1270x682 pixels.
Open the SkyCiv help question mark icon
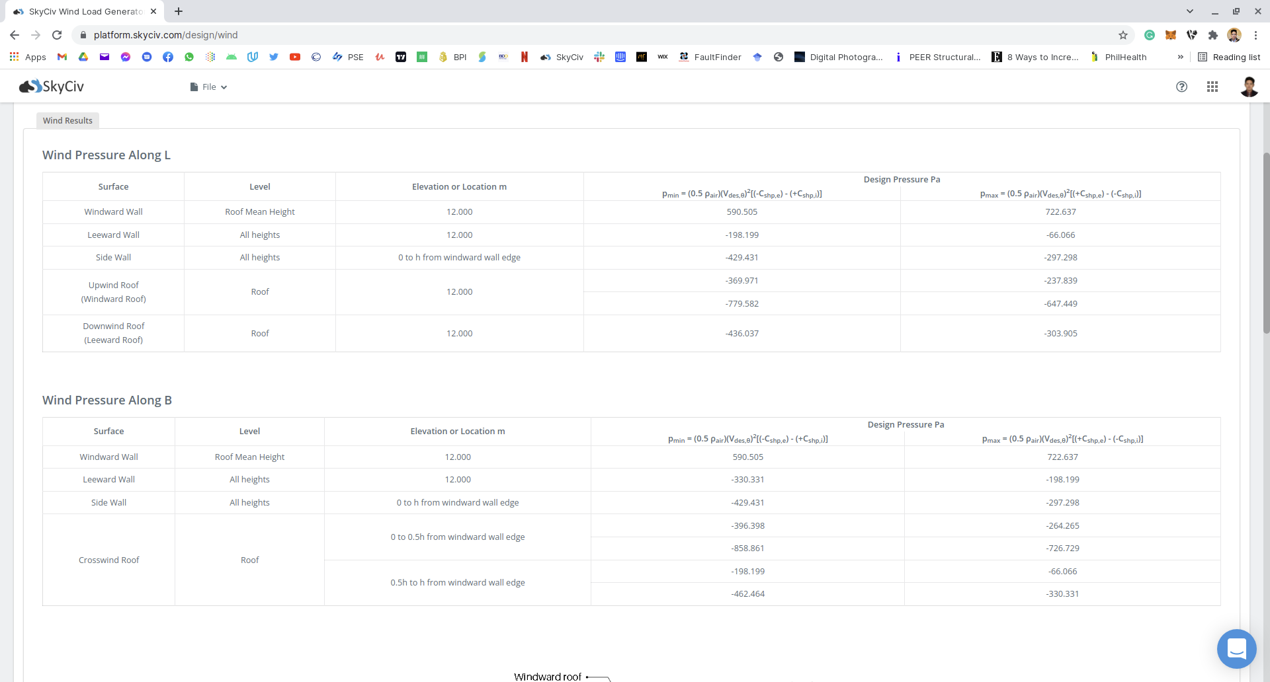(1181, 87)
